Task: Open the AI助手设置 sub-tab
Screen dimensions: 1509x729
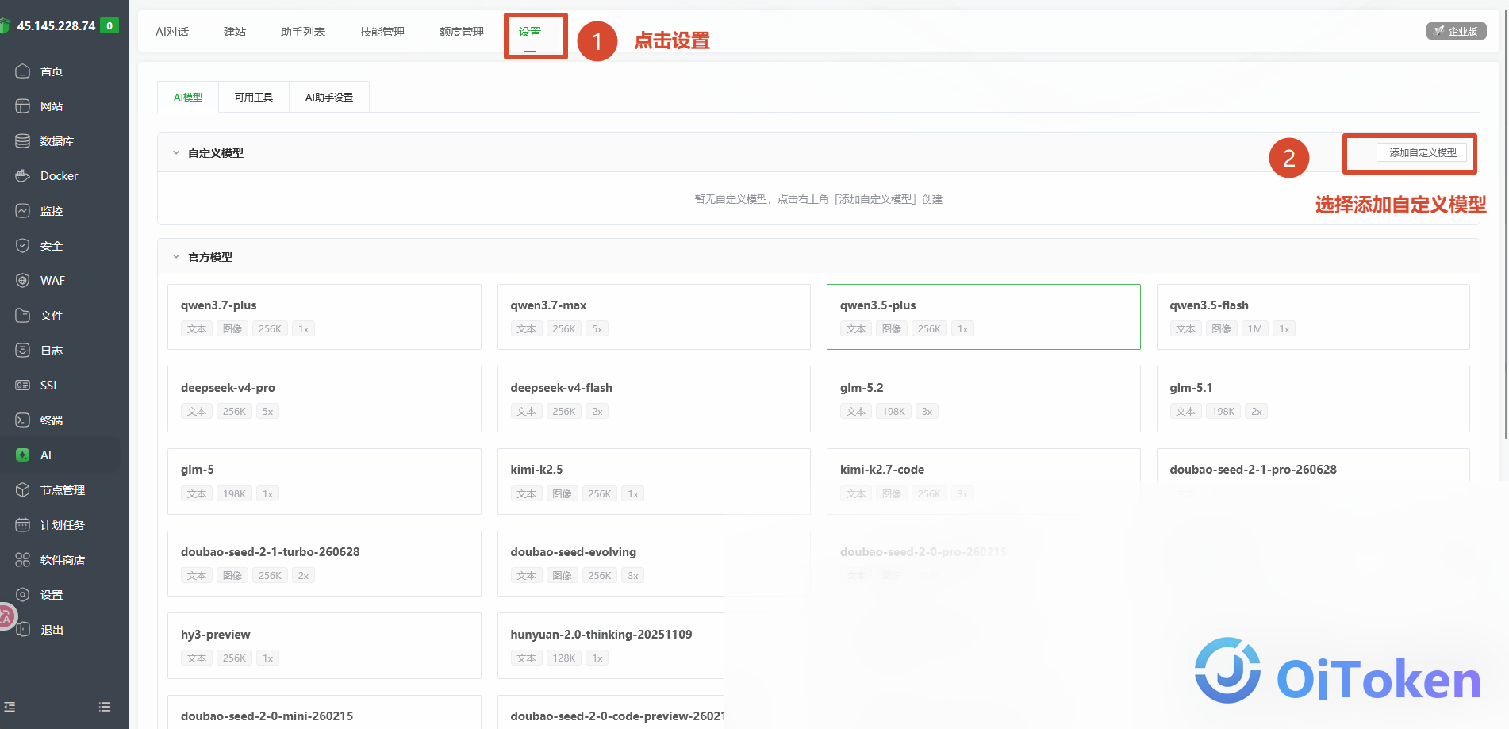Action: [x=329, y=97]
